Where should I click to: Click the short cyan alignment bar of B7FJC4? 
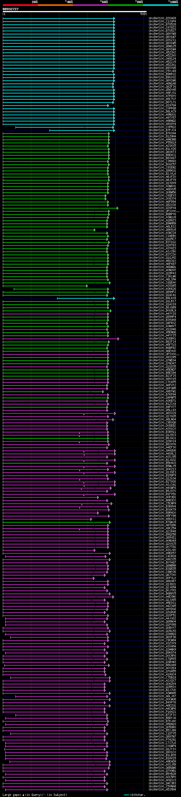[82, 131]
